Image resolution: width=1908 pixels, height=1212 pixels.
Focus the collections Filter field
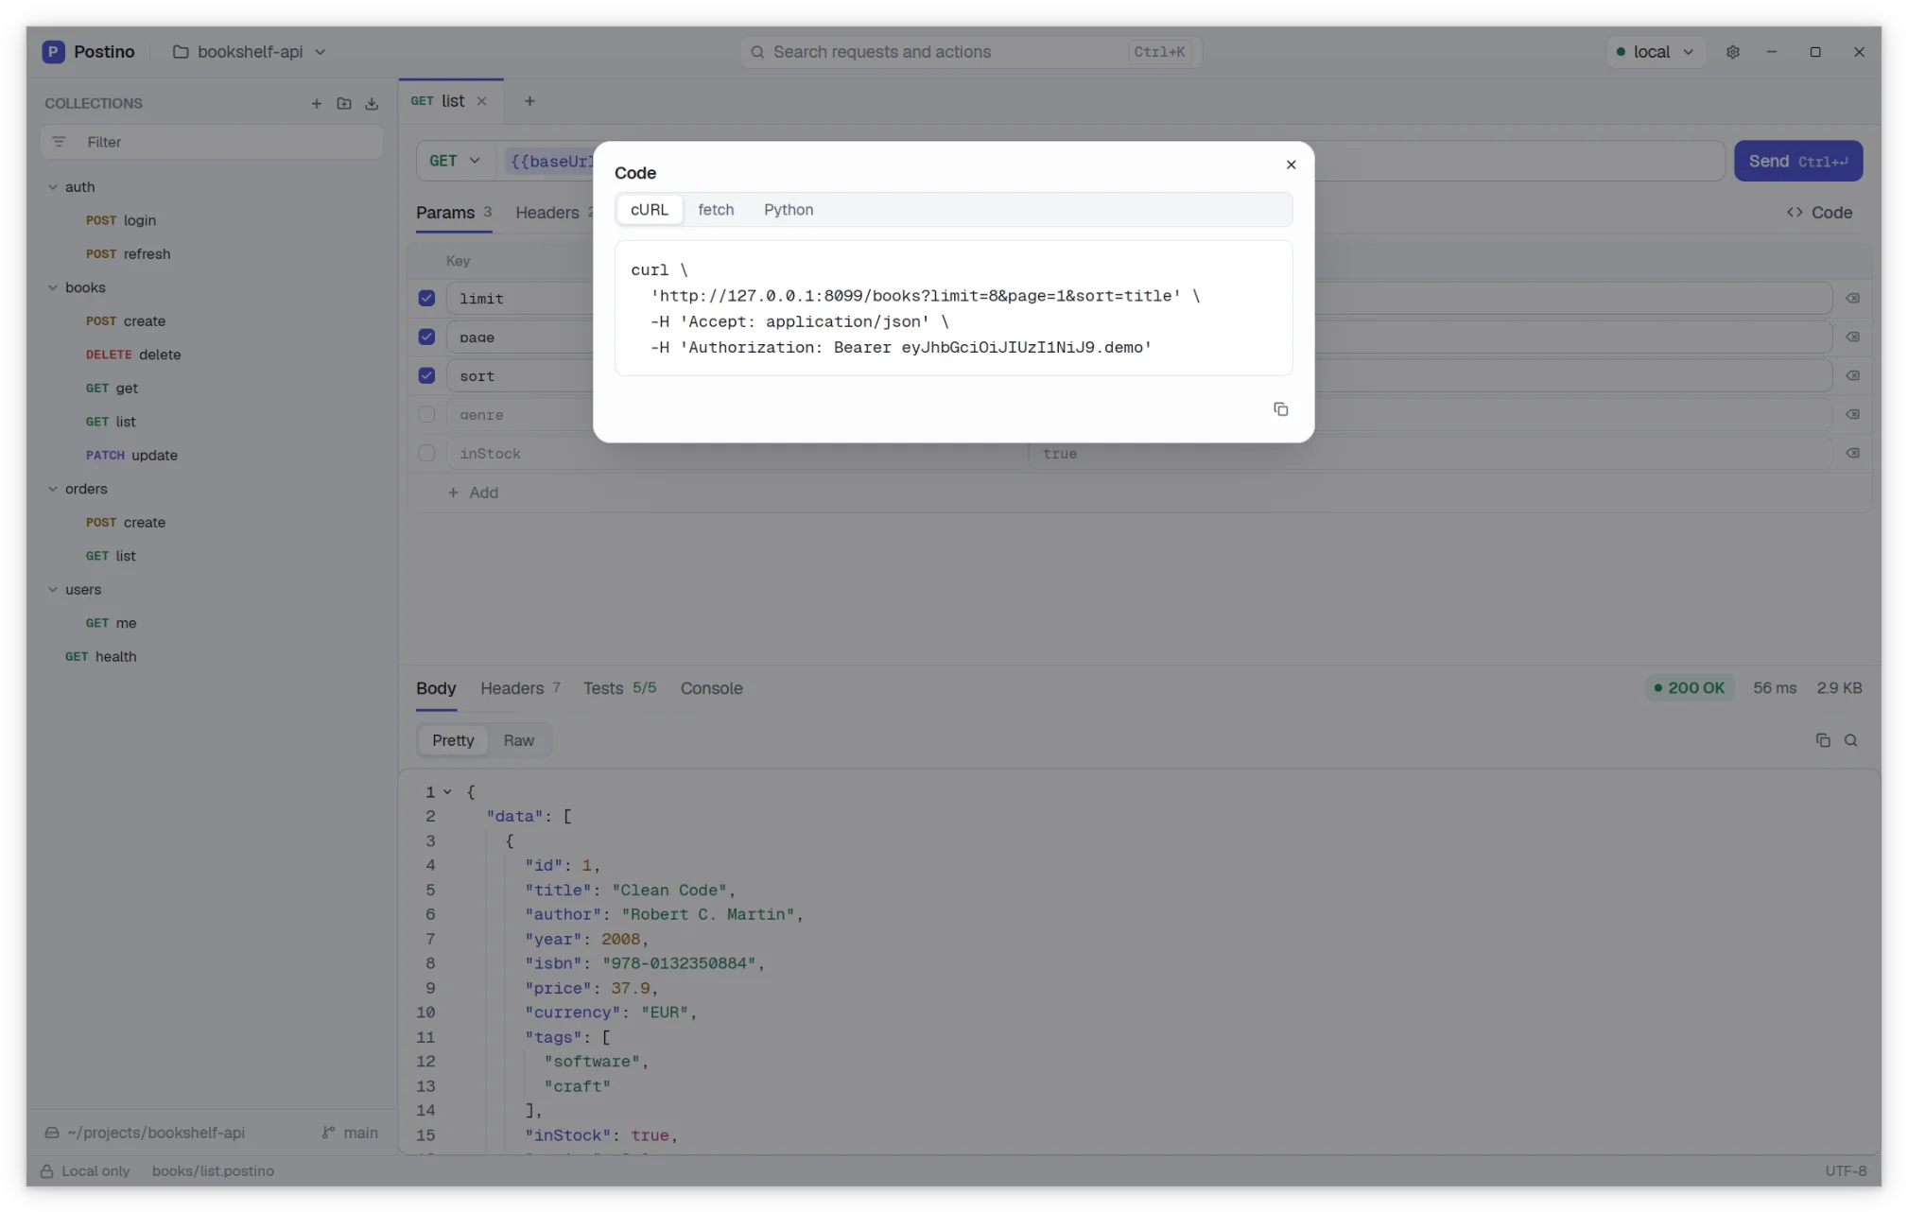coord(212,142)
